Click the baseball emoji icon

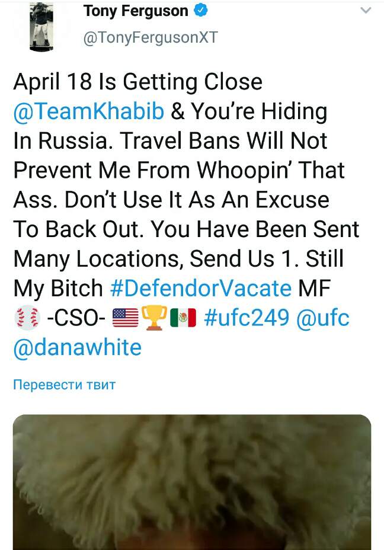tap(27, 318)
